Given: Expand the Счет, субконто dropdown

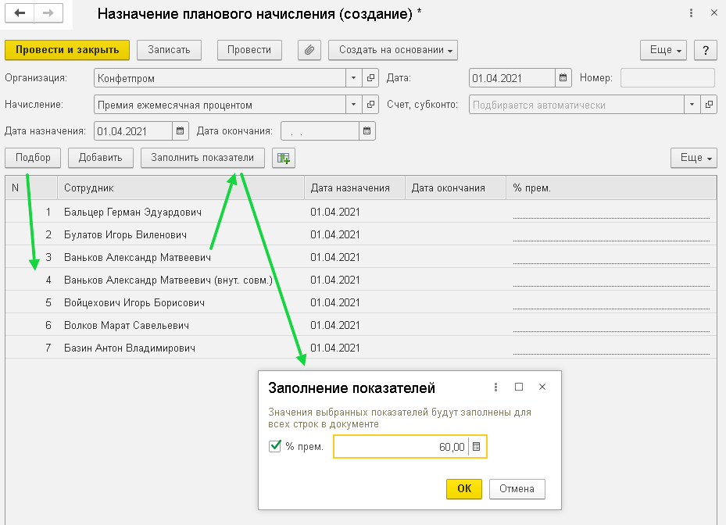Looking at the screenshot, I should coord(692,105).
